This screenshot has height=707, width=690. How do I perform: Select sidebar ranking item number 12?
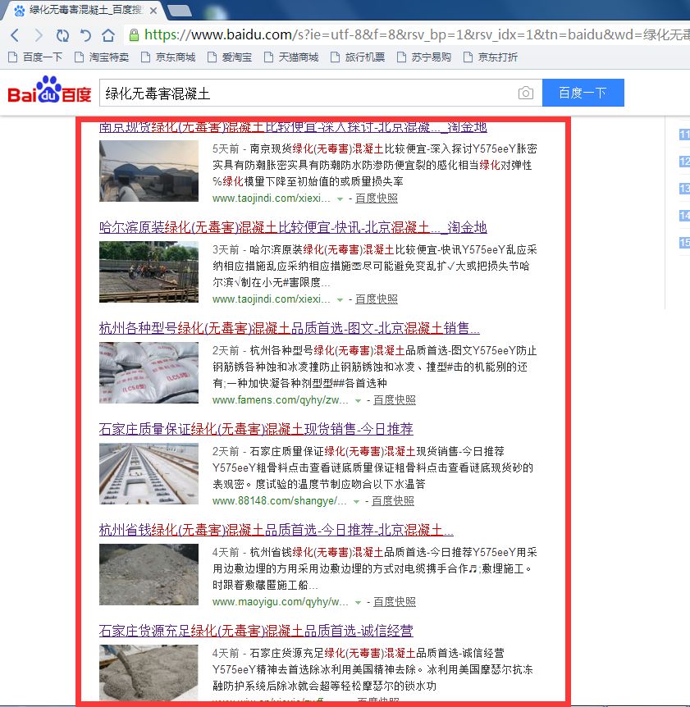[x=684, y=162]
